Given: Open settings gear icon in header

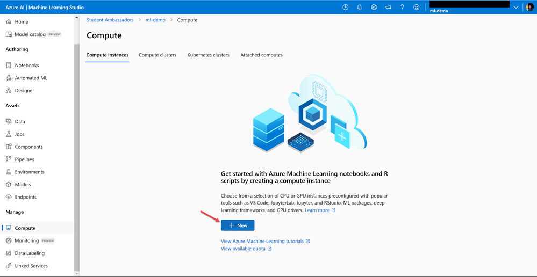Looking at the screenshot, I should (374, 7).
